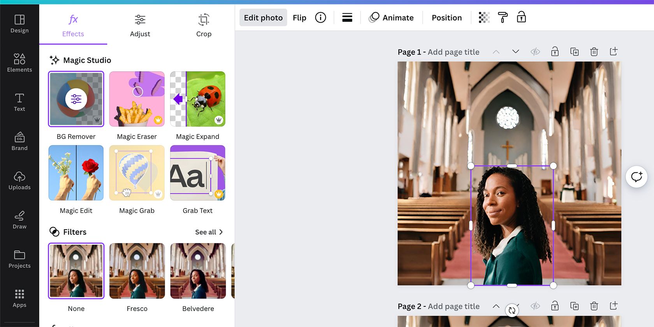654x327 pixels.
Task: Expand all Filters with See all
Action: point(209,232)
